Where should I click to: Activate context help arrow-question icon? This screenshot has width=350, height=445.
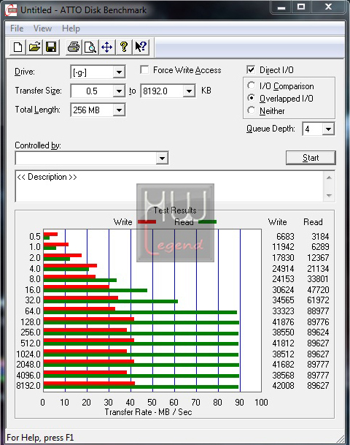141,47
